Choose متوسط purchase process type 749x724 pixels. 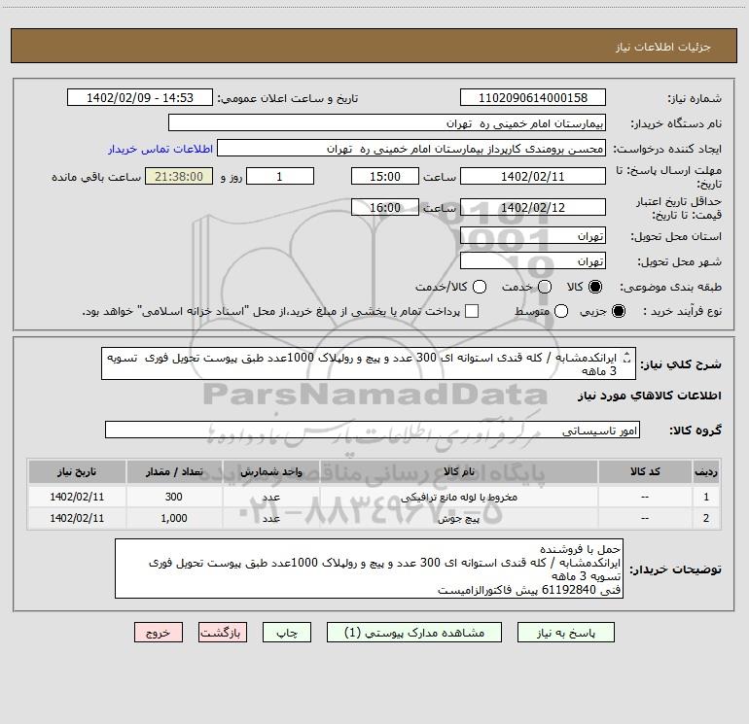pyautogui.click(x=561, y=311)
